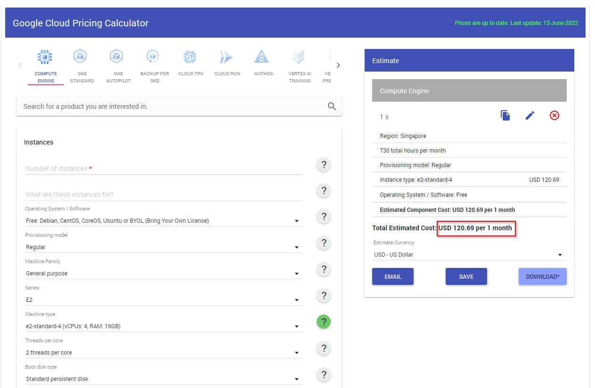Expand Provisioning model dropdown
This screenshot has height=388, width=595.
[x=163, y=247]
